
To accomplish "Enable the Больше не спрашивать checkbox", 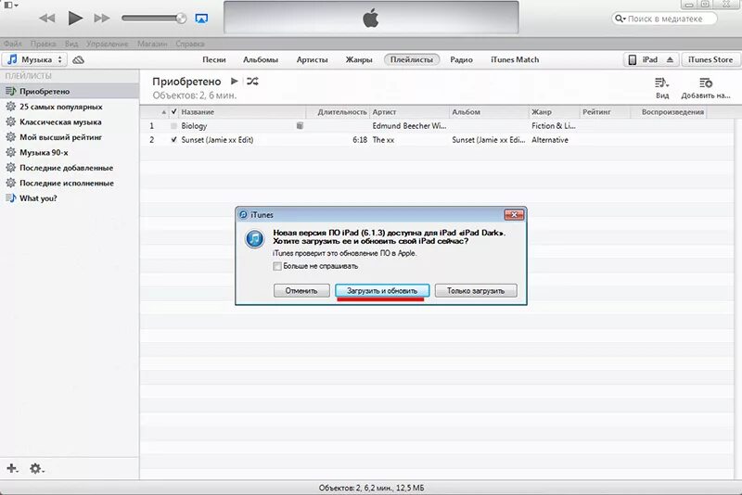I will 277,266.
